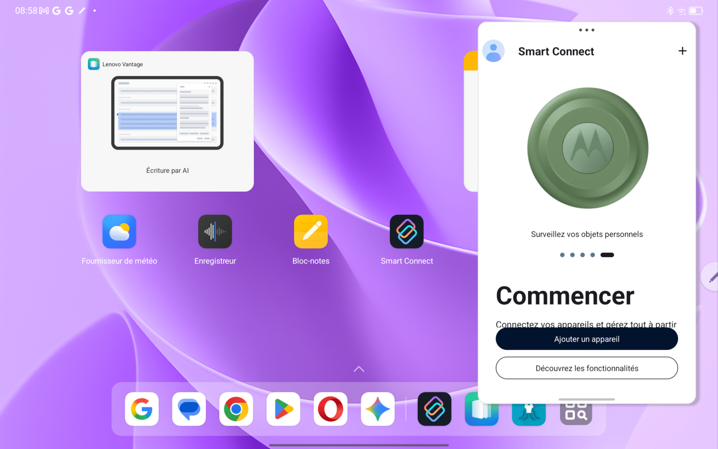Open the Fournisseur de météo weather app
718x449 pixels.
pyautogui.click(x=119, y=232)
